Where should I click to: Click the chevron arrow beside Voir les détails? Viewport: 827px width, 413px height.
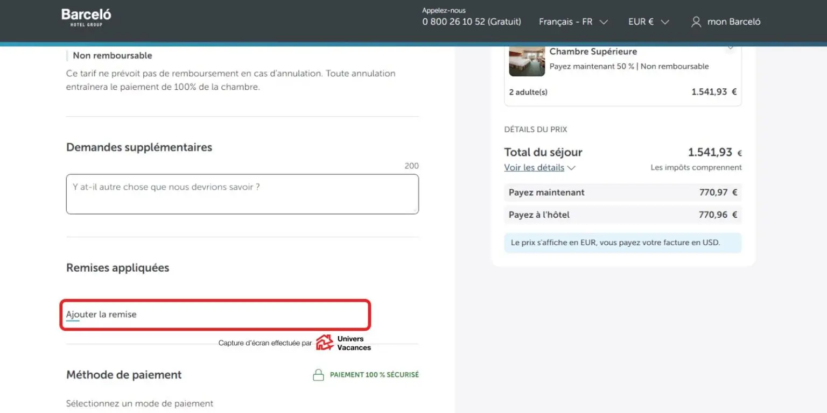[x=571, y=168]
